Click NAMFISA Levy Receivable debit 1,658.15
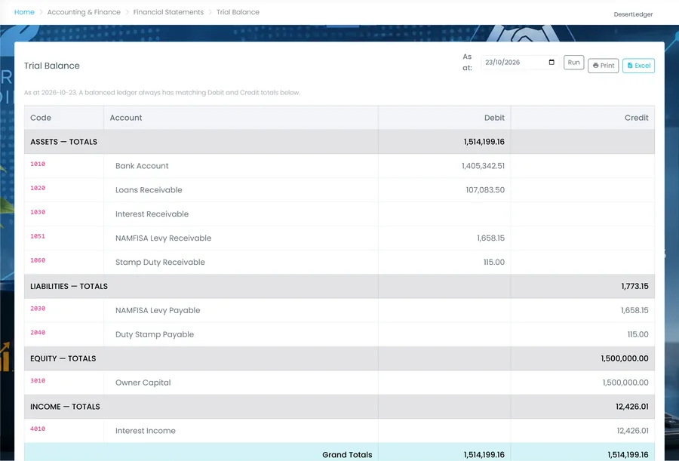679x461 pixels. pyautogui.click(x=490, y=238)
